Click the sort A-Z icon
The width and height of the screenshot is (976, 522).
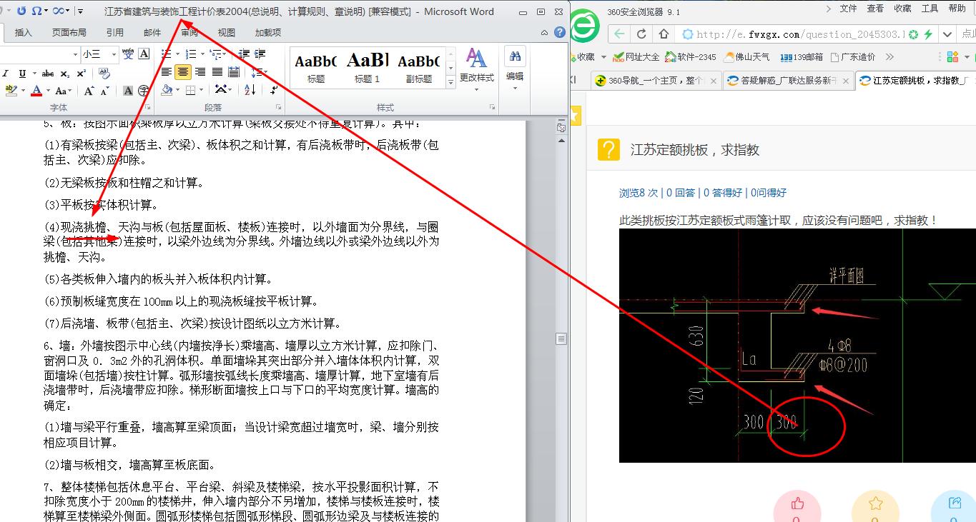click(250, 90)
